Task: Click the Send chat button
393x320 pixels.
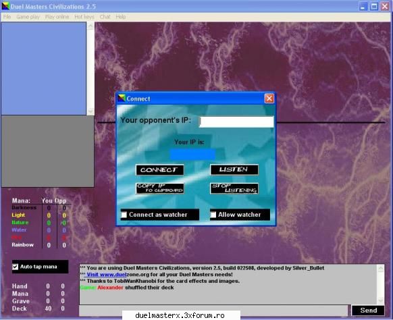Action: click(x=368, y=311)
